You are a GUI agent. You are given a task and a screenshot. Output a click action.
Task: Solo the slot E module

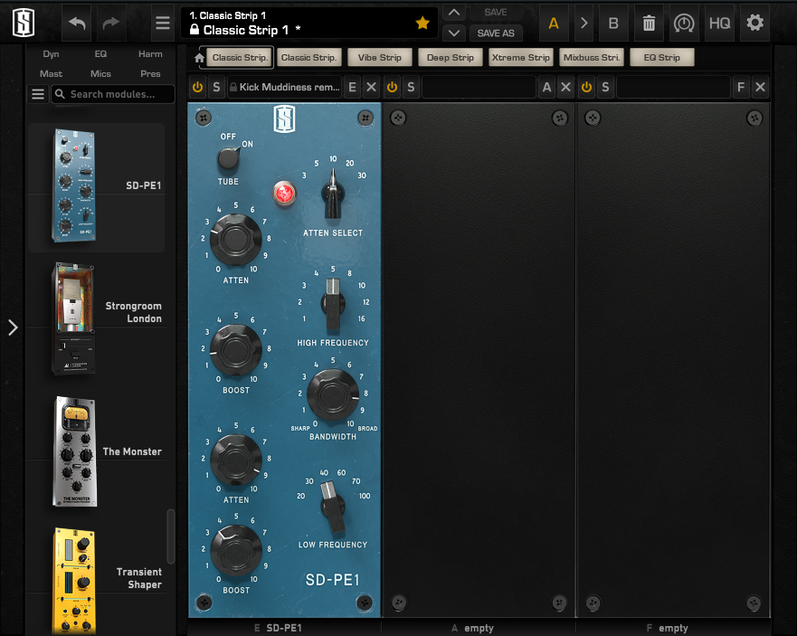click(x=216, y=87)
